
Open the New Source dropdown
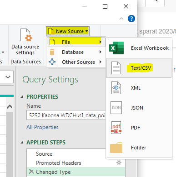tap(68, 31)
